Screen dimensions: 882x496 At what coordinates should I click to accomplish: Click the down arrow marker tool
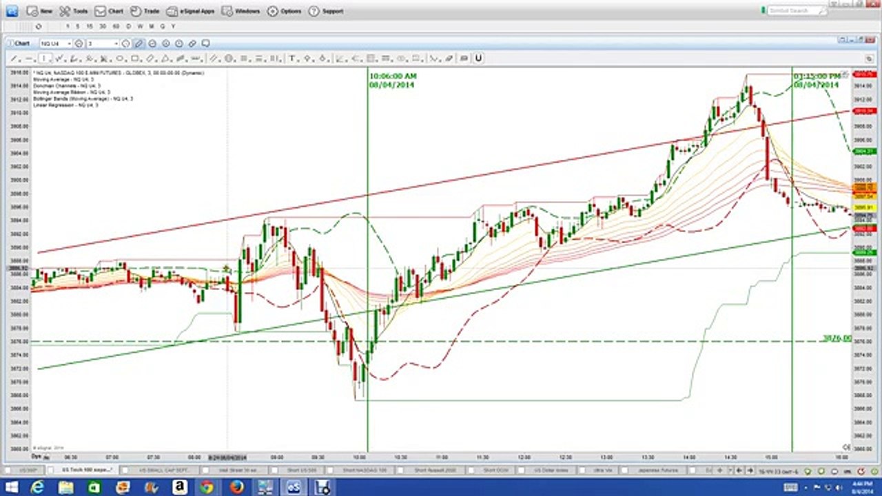point(322,59)
